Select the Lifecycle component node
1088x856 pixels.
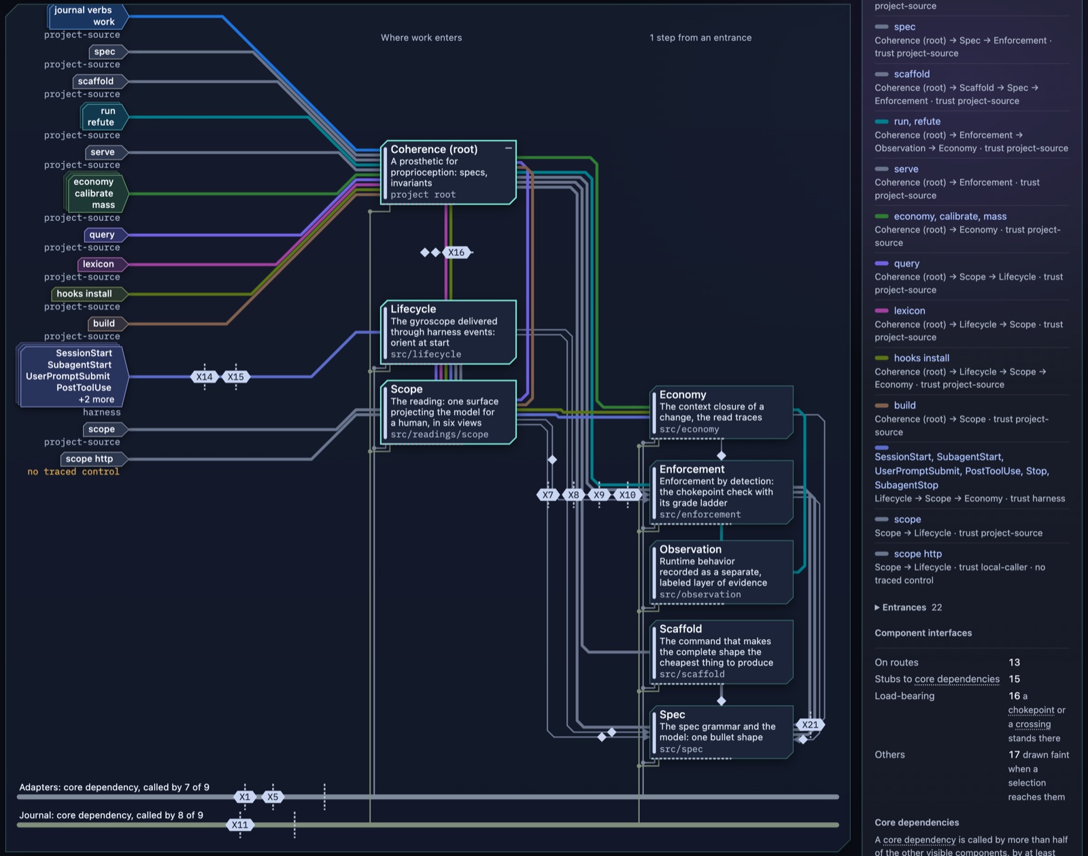coord(448,332)
